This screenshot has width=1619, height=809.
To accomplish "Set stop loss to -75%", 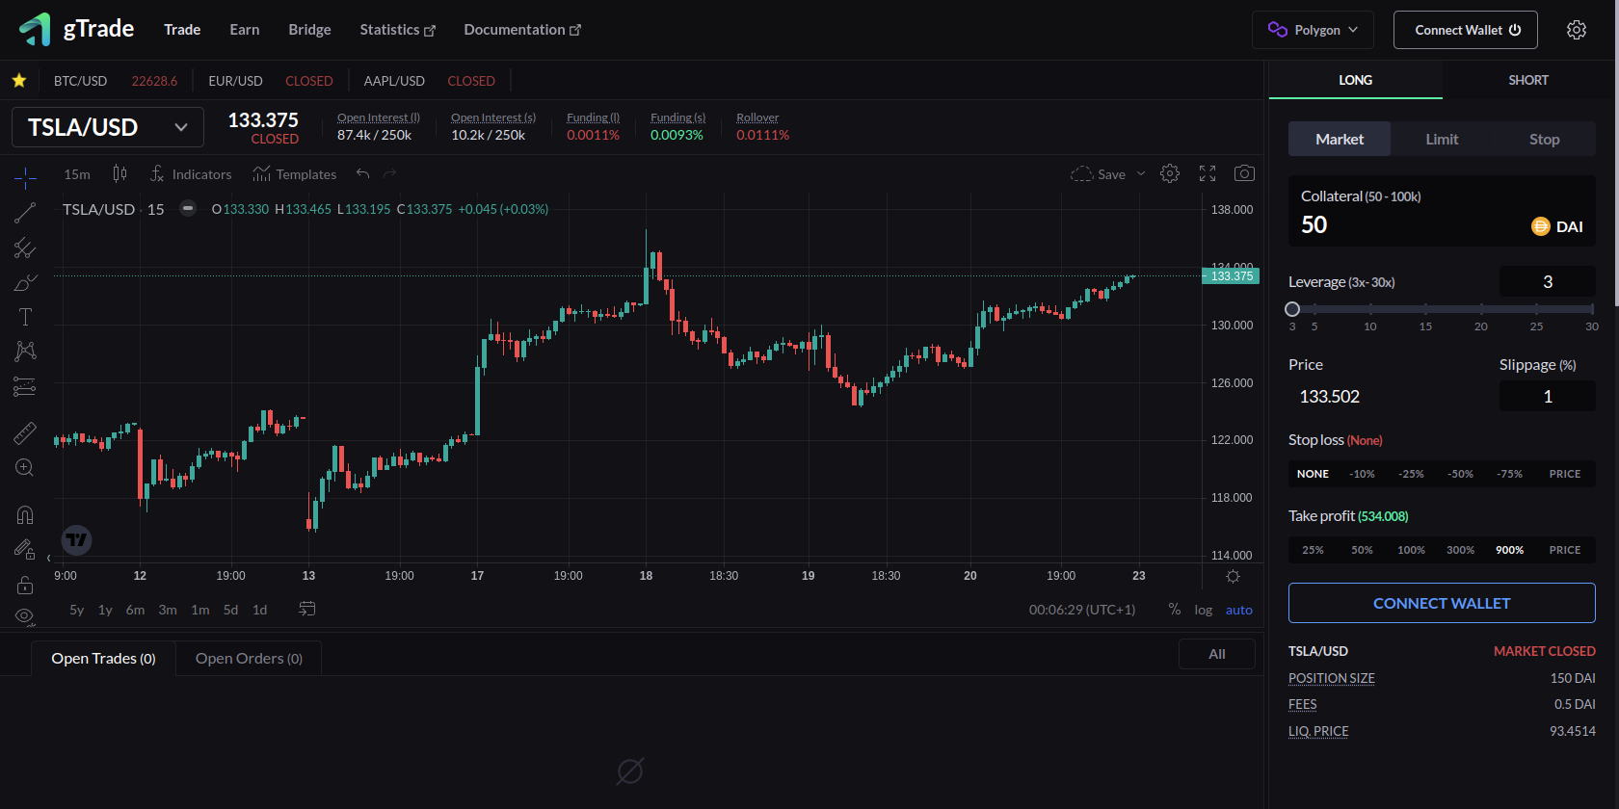I will point(1509,474).
